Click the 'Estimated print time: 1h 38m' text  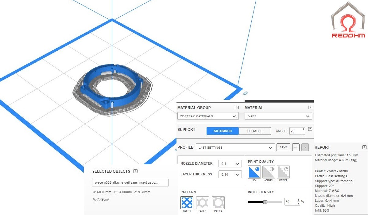336,155
